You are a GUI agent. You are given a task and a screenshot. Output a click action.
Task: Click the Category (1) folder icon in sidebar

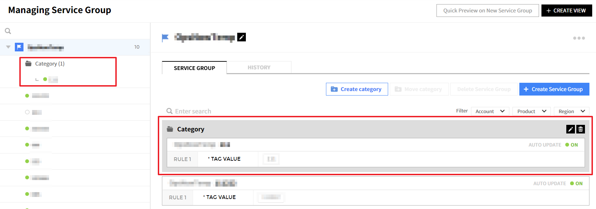[x=28, y=63]
